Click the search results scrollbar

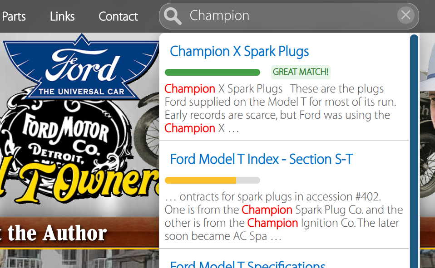[x=414, y=150]
